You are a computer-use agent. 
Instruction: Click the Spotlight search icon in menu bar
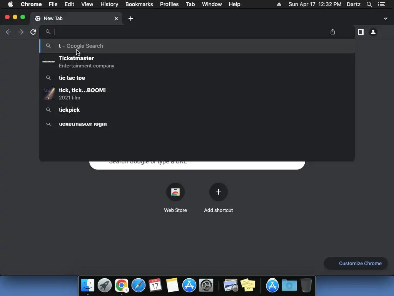point(369,4)
